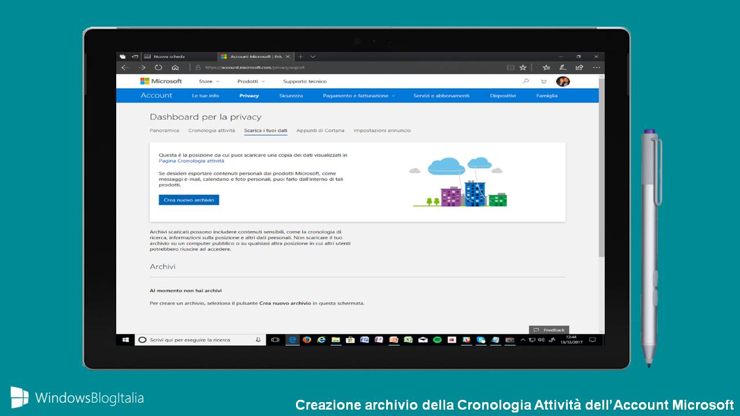The width and height of the screenshot is (740, 416).
Task: Reload the page with the refresh icon
Action: (158, 67)
